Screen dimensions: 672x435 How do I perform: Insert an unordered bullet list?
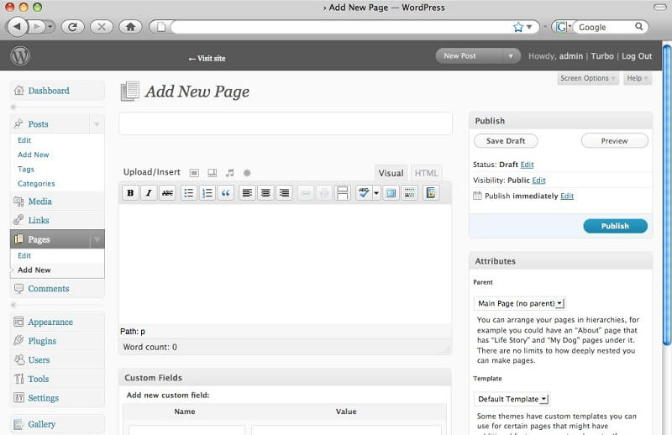click(188, 193)
